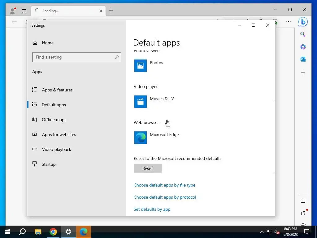Screen dimensions: 317x238
Task: Change default Movies & TV video player icon
Action: point(141,102)
